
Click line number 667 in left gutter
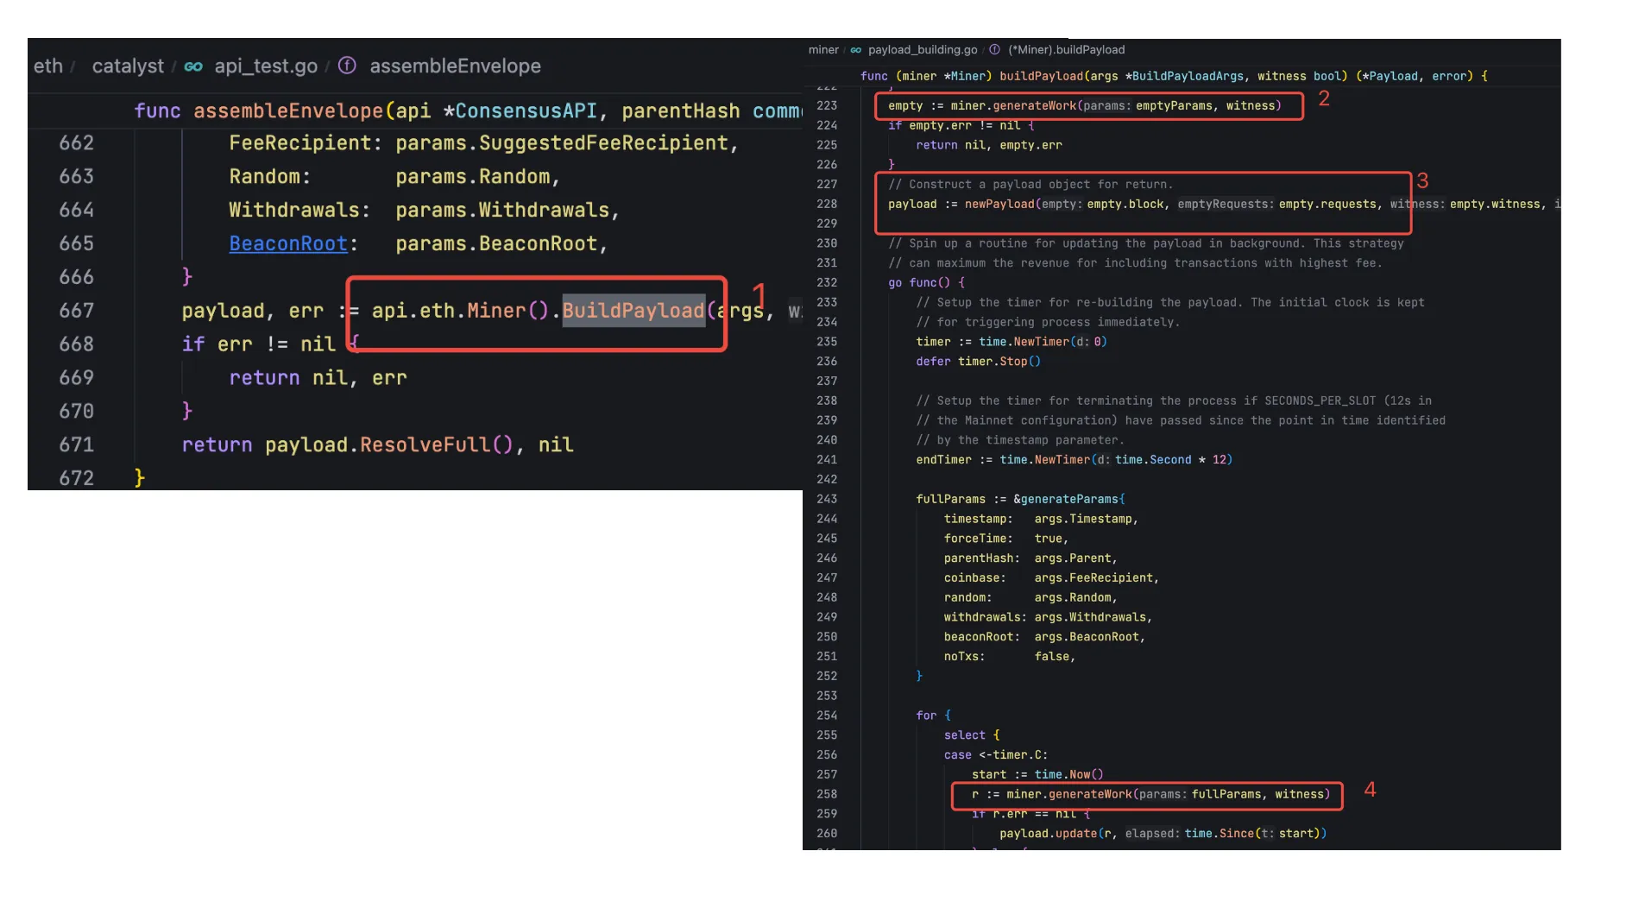click(x=76, y=311)
